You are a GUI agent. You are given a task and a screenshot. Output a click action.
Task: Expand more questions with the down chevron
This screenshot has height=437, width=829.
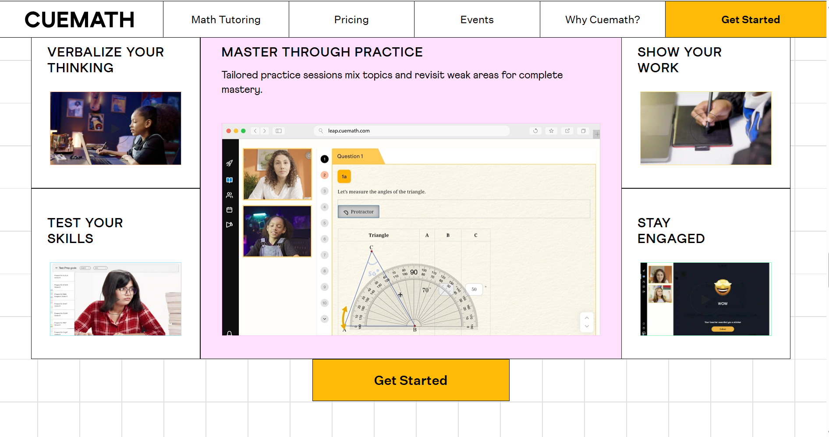325,319
